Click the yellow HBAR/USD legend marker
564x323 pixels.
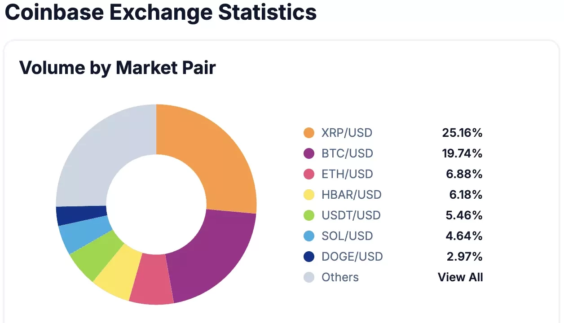tap(308, 195)
